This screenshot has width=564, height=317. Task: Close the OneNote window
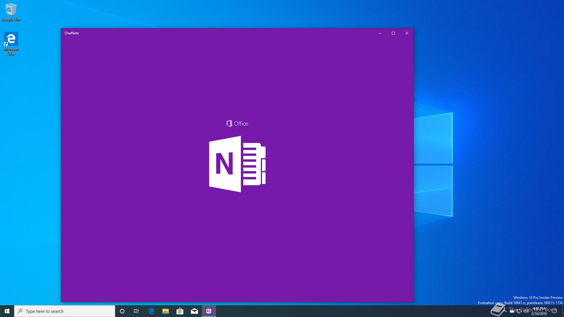tap(407, 33)
